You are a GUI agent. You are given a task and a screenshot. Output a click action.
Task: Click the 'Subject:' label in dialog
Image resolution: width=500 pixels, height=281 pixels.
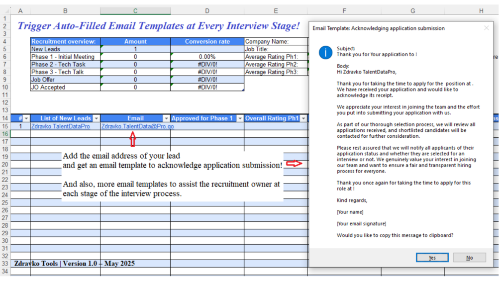[x=346, y=48]
